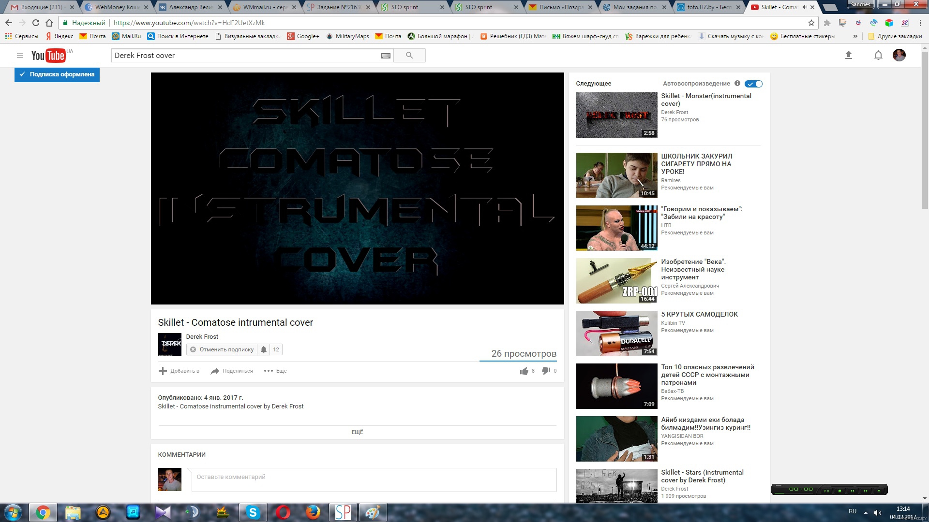The image size is (929, 522).
Task: Switch to the WMmail.ru tab
Action: (x=265, y=7)
